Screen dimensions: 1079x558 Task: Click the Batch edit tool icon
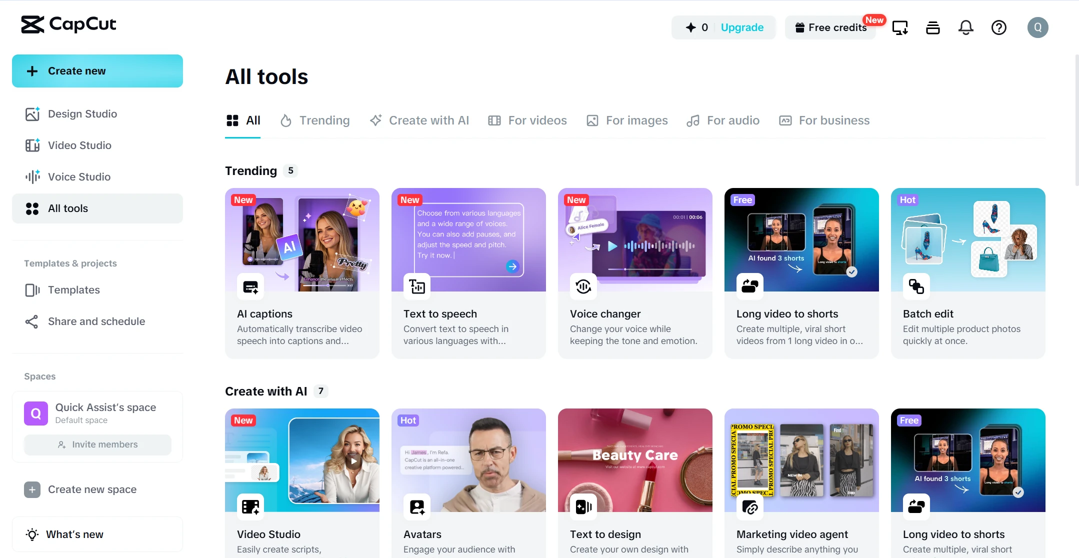coord(916,286)
